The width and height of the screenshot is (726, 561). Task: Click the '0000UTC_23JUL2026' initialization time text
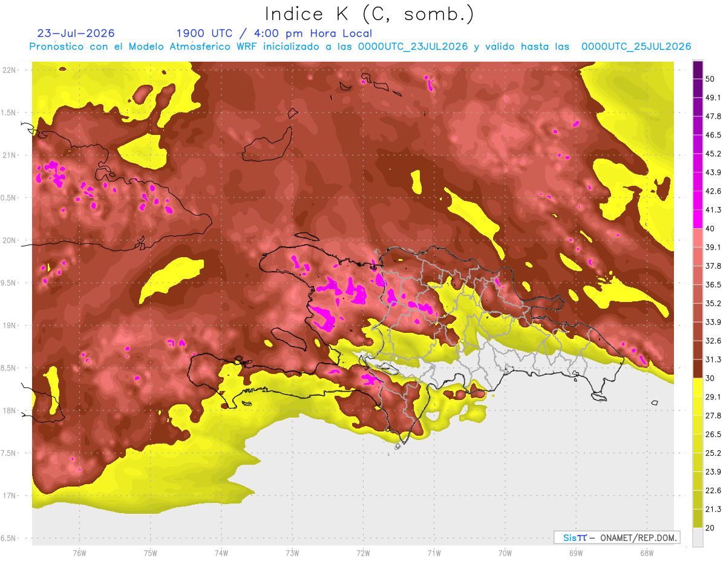click(413, 47)
